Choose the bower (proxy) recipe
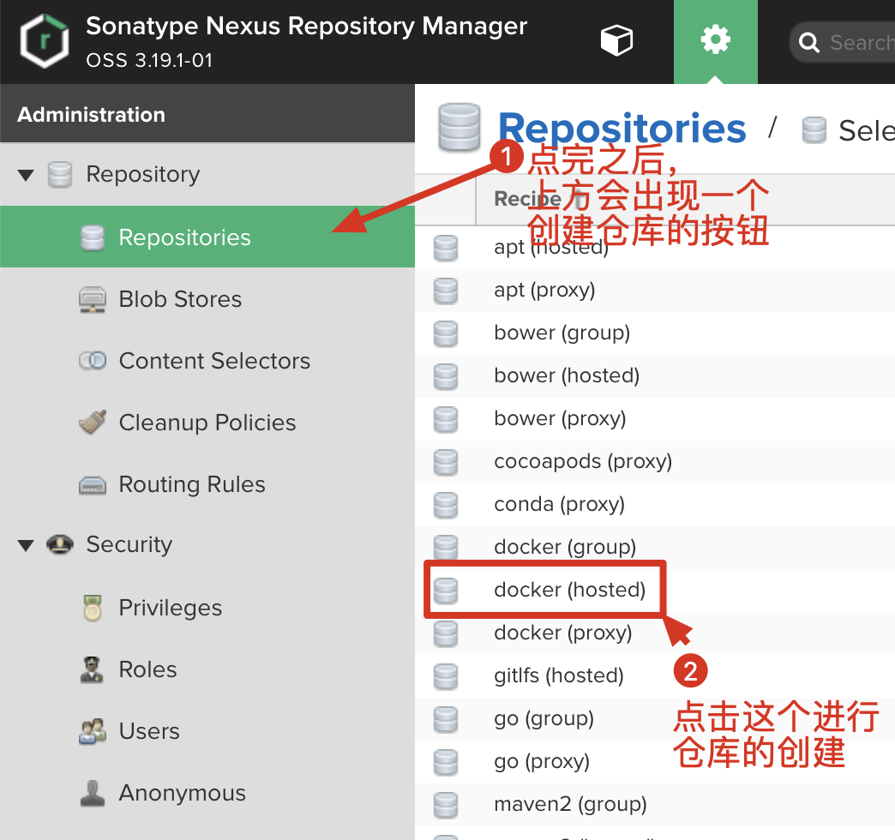Viewport: 895px width, 840px height. click(x=560, y=418)
